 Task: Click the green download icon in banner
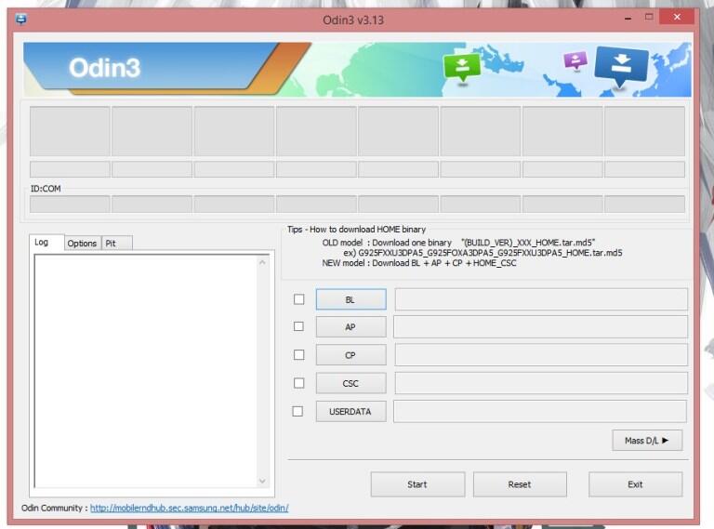[x=462, y=67]
